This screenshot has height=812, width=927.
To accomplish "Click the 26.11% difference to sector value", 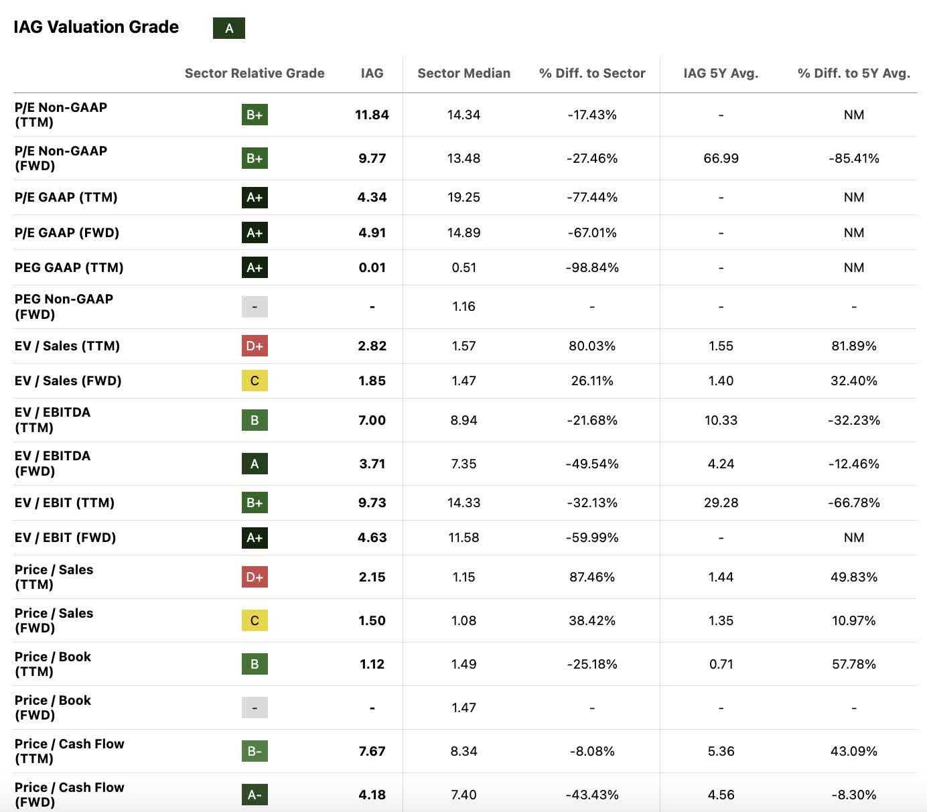I will coord(592,381).
